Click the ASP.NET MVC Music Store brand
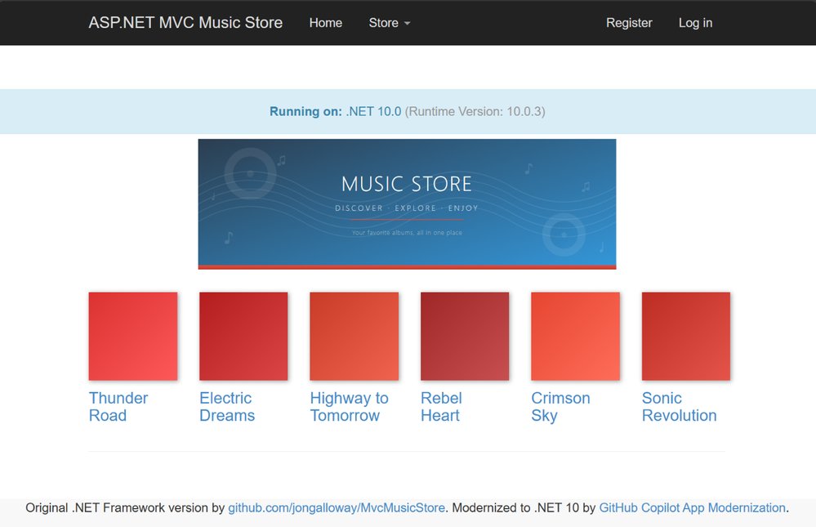 [x=185, y=23]
